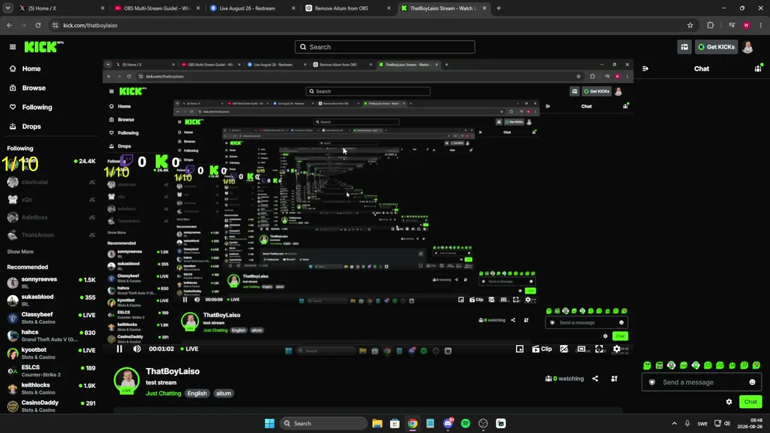Enable mini player mode
Viewport: 770px width, 433px height.
pyautogui.click(x=520, y=349)
